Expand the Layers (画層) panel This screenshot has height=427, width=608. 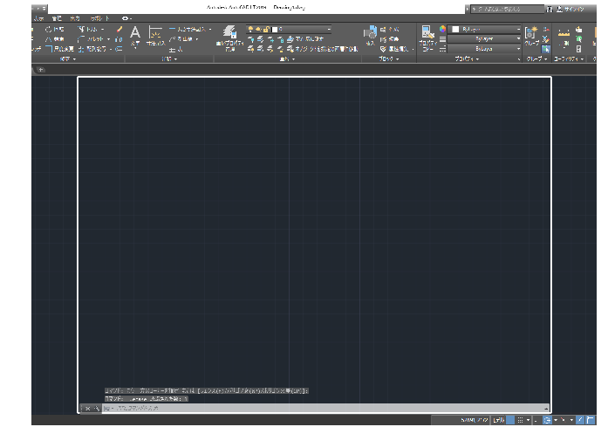[x=287, y=59]
